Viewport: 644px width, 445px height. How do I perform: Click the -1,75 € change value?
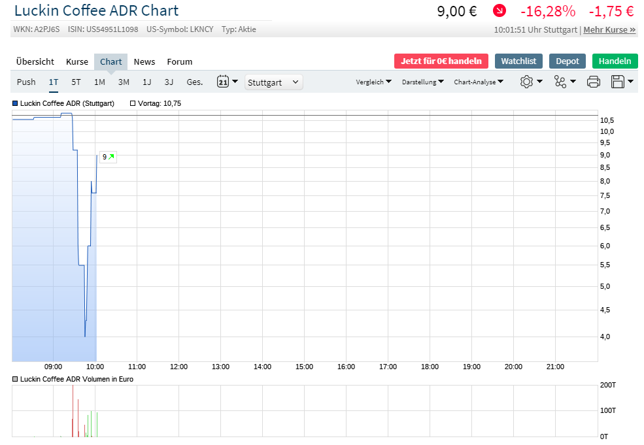click(611, 11)
